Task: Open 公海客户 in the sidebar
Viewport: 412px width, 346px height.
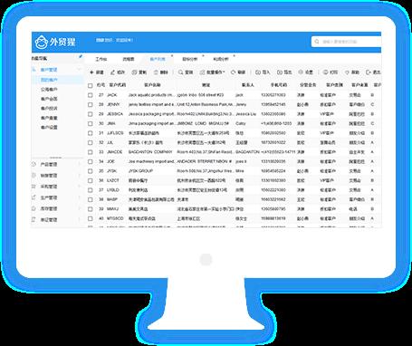Action: (x=49, y=90)
